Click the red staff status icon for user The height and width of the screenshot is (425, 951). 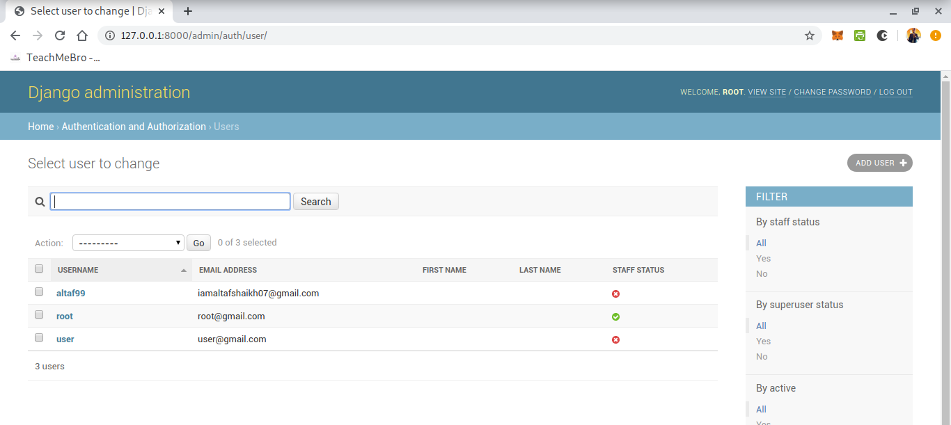click(x=615, y=339)
